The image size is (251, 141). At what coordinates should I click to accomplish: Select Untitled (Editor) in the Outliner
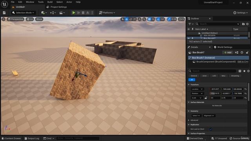click(x=209, y=33)
